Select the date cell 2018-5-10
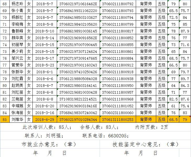Image resolution: width=191 pixels, height=157 pixels. [x=44, y=31]
